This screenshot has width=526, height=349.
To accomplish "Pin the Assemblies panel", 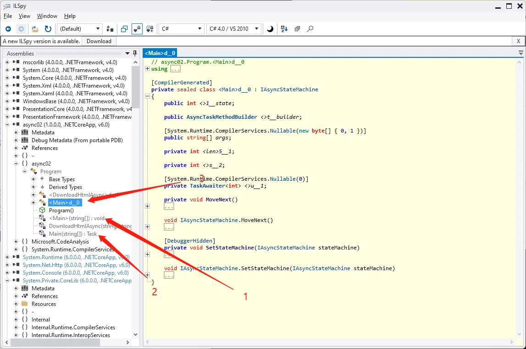I will (135, 53).
